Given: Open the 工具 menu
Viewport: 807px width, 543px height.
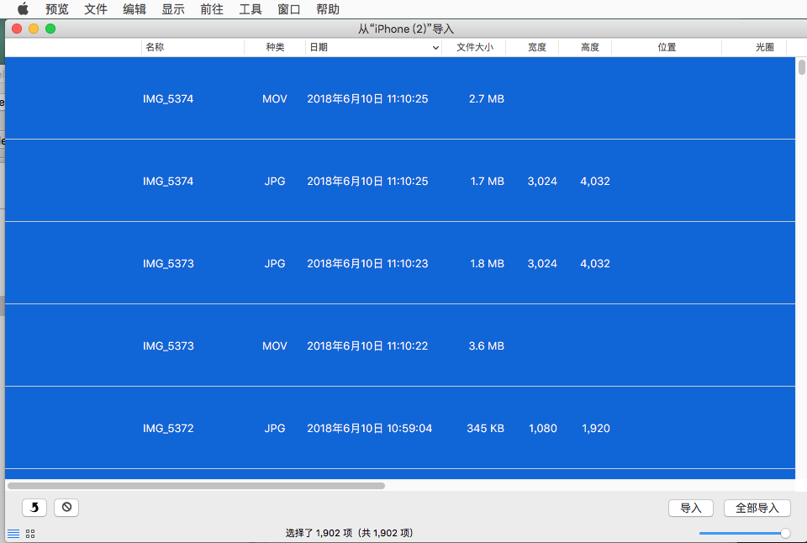Looking at the screenshot, I should [x=251, y=9].
